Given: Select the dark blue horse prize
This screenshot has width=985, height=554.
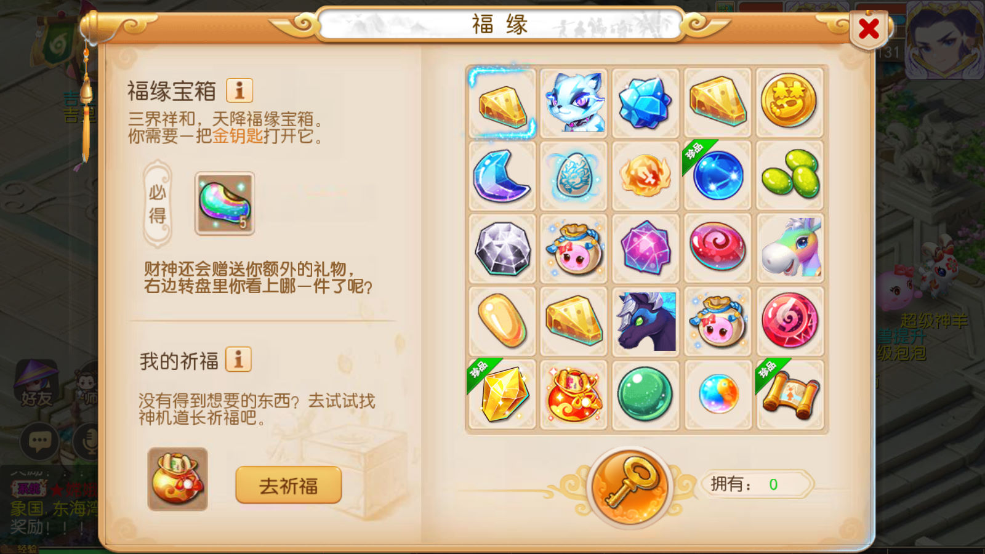Looking at the screenshot, I should [646, 321].
